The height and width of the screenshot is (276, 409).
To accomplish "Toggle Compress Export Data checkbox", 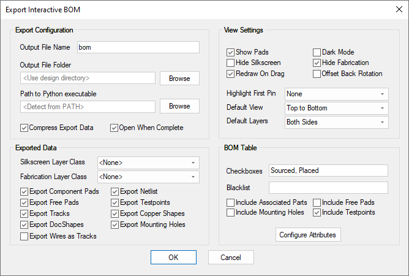I will (24, 128).
